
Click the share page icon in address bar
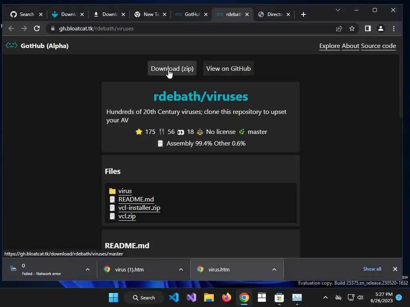[339, 28]
